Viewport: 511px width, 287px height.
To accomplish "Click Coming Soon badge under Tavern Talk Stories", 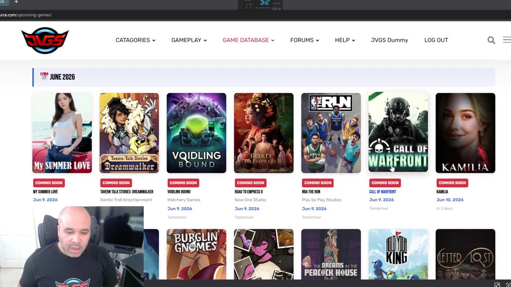I will tap(116, 183).
